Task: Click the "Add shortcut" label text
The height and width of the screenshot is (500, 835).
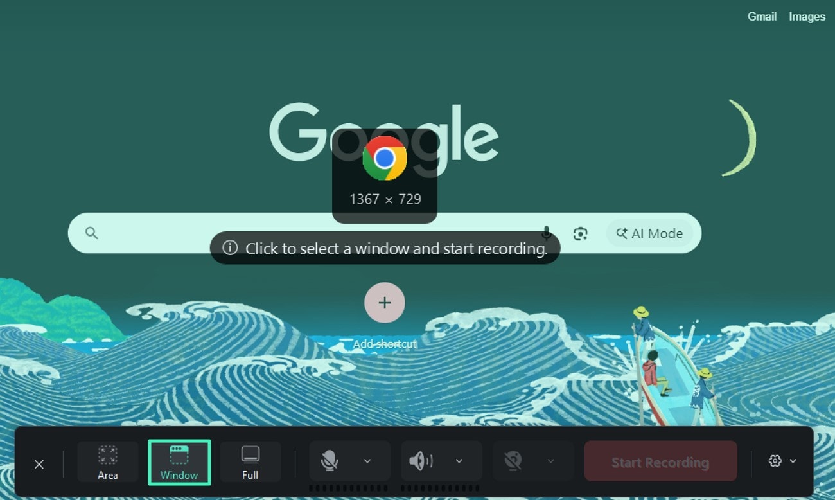Action: click(385, 344)
